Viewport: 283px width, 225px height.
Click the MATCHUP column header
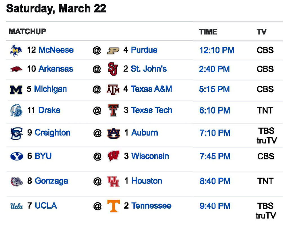pyautogui.click(x=27, y=31)
